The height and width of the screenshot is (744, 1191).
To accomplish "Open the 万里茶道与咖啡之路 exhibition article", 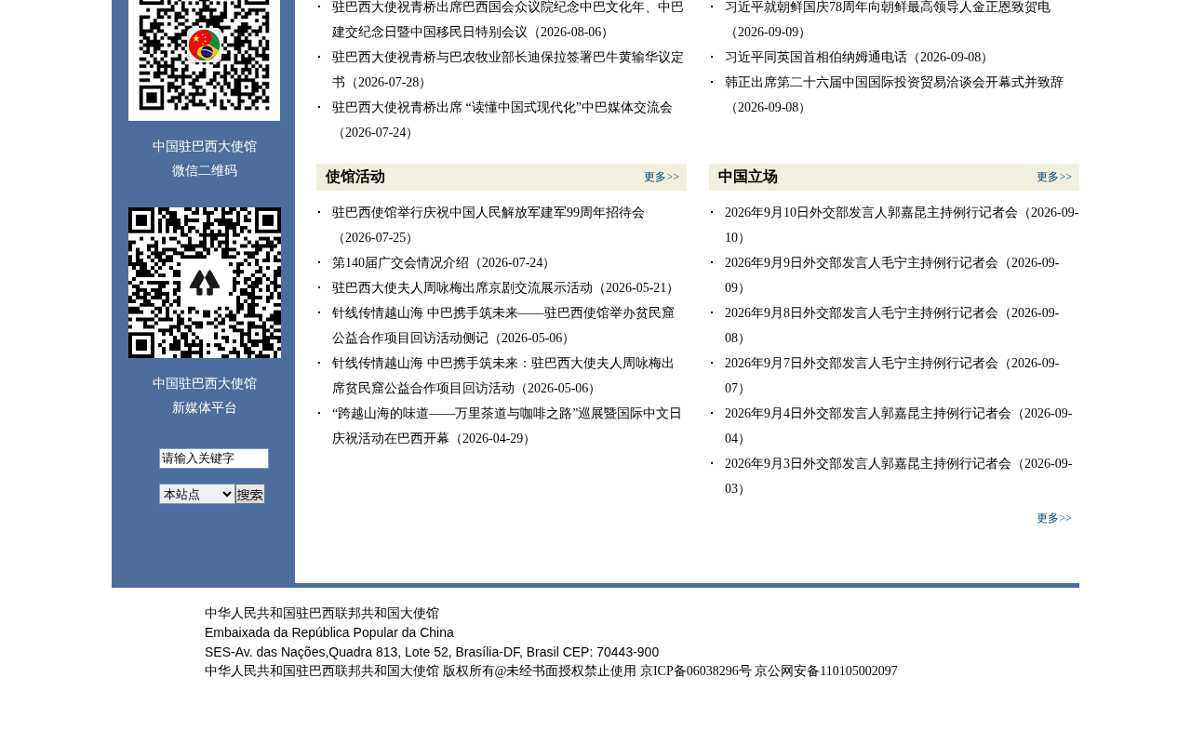I will 507,426.
